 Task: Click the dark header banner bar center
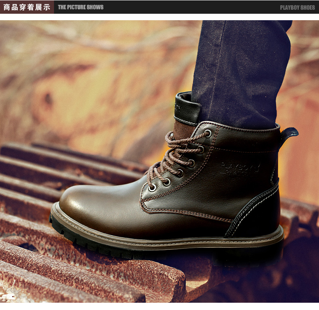tap(182, 7)
